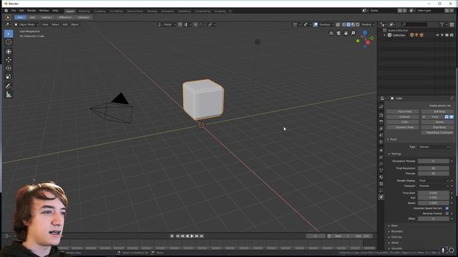
Task: Switch viewport to LookDev shading
Action: (353, 24)
